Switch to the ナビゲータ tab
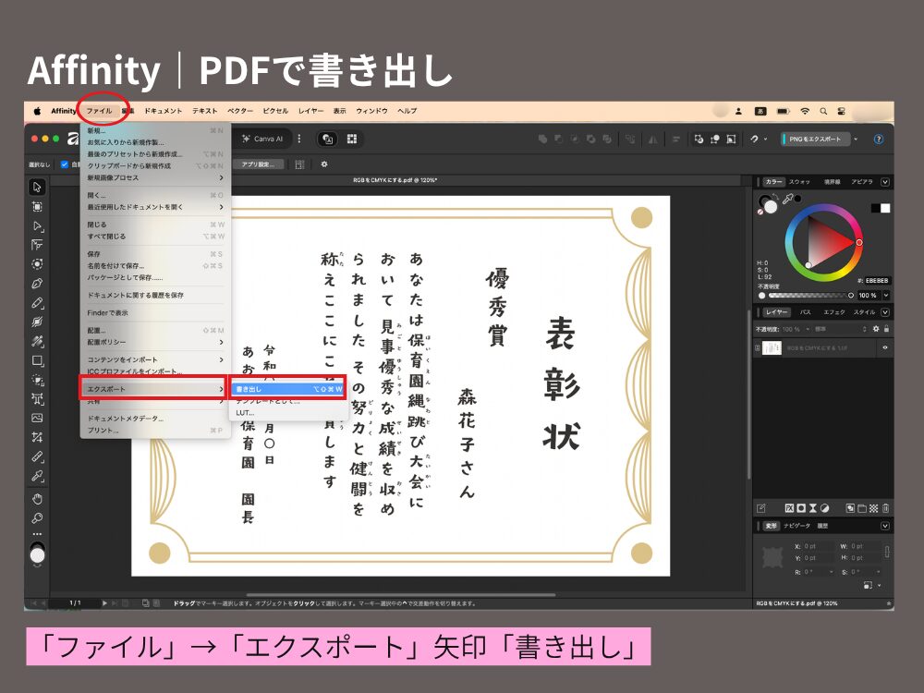This screenshot has height=693, width=924. (x=796, y=526)
